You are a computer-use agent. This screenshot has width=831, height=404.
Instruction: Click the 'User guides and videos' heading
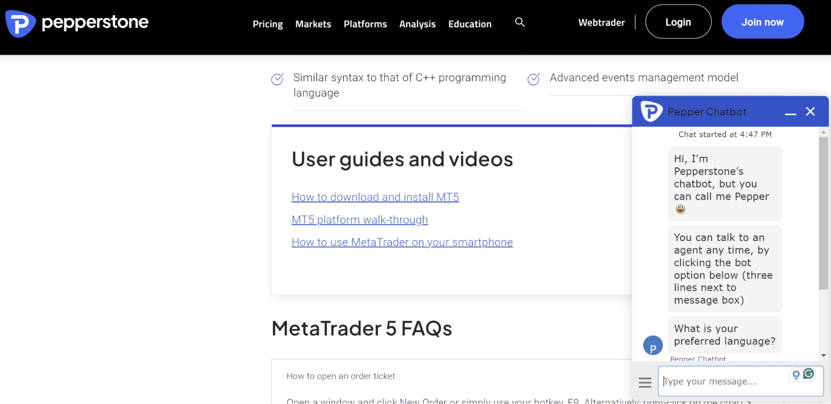(402, 159)
